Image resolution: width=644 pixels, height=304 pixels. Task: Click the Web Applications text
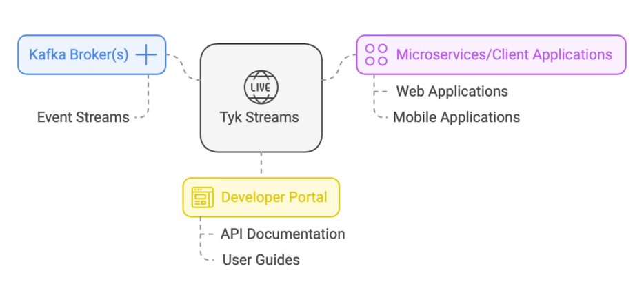[452, 91]
